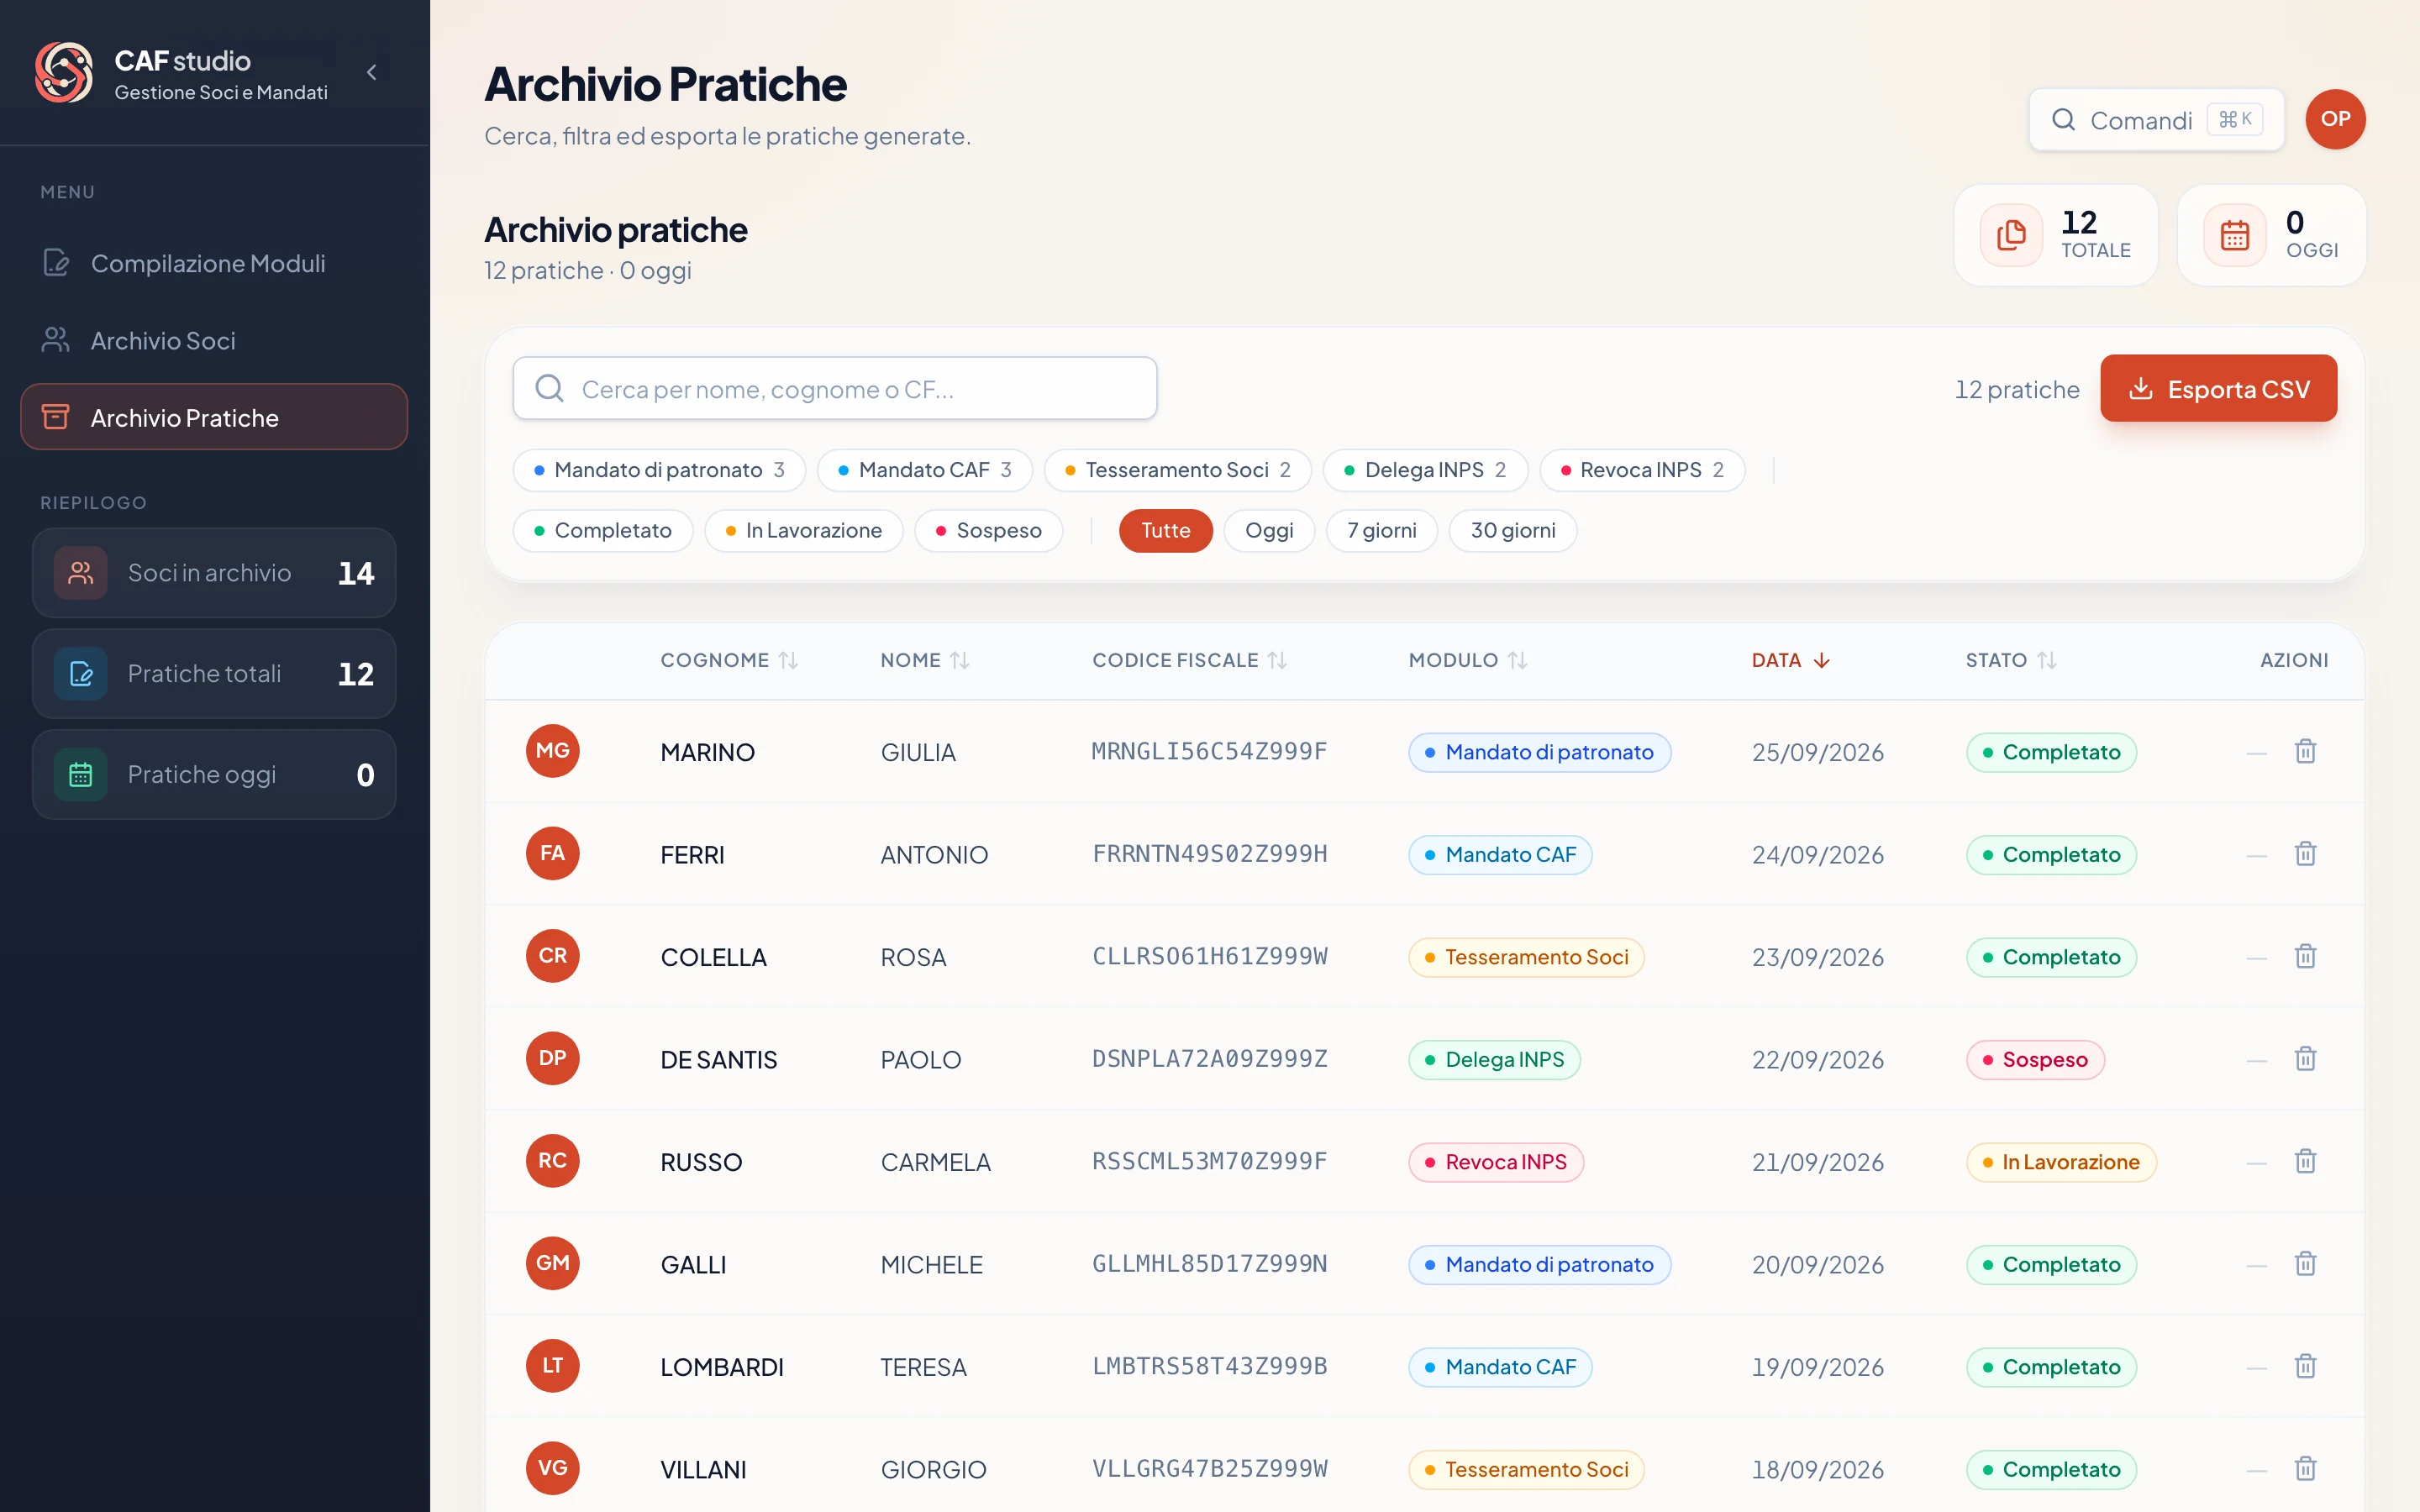Click the OP user avatar
This screenshot has width=2420, height=1512.
2335,119
